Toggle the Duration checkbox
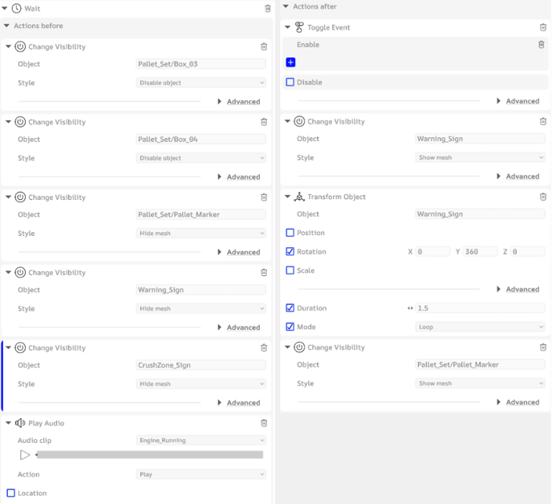Image resolution: width=552 pixels, height=504 pixels. (x=290, y=308)
